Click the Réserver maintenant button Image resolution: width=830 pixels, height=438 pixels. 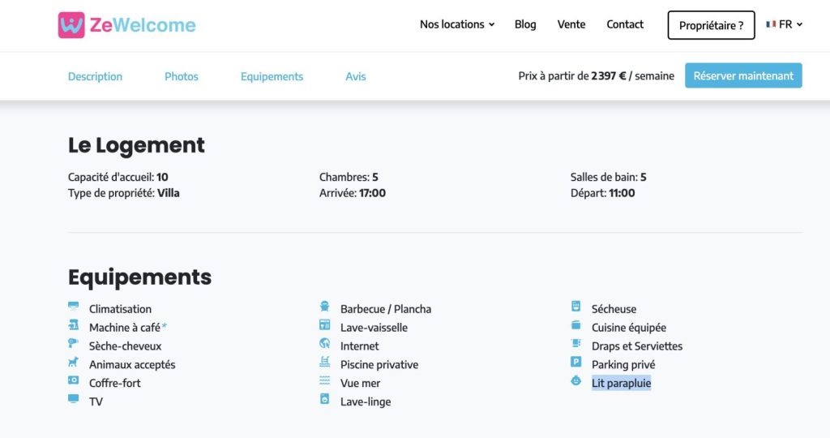[x=743, y=75]
